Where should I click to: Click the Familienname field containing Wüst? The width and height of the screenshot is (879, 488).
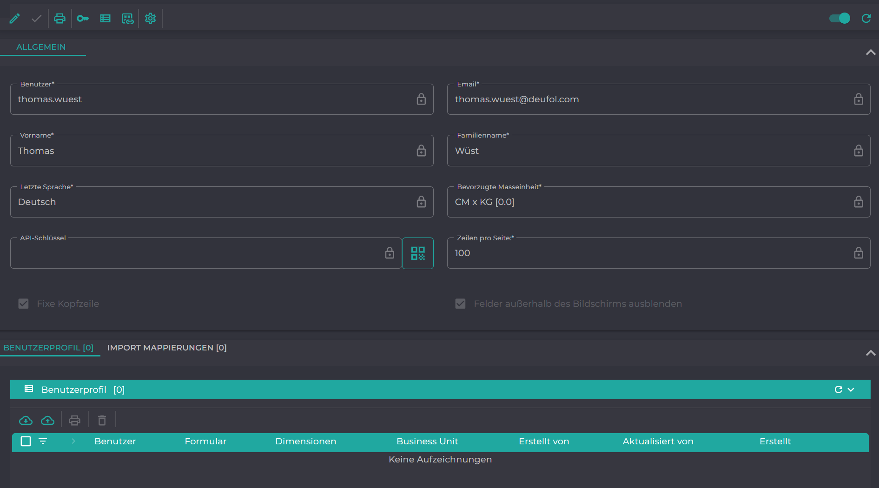click(659, 151)
